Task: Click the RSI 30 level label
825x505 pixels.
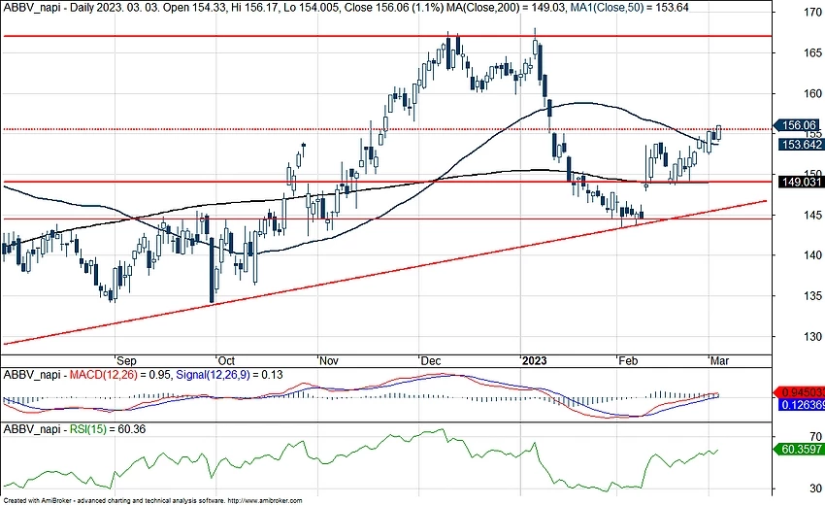Action: click(815, 488)
